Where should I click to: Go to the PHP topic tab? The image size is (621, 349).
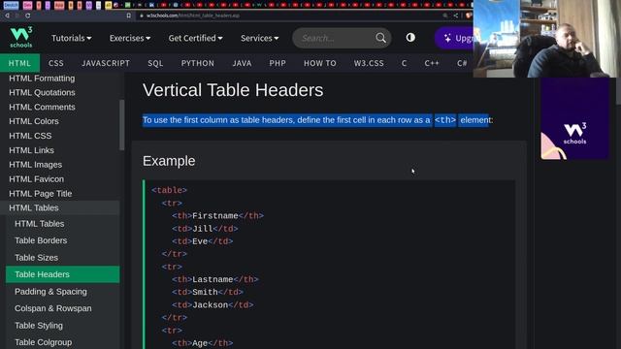[x=278, y=63]
